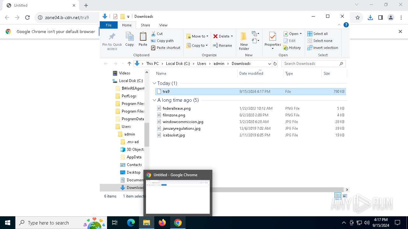The image size is (408, 229).
Task: Click horizontal scrollbar right arrow
Action: pos(347,190)
